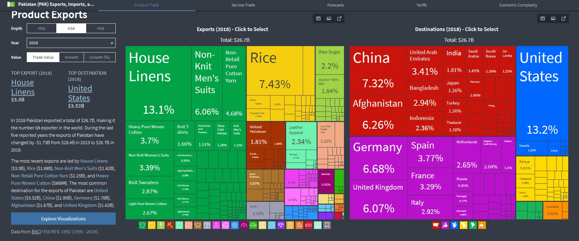Toggle the shoe footwear category icon
The image size is (579, 241).
click(253, 225)
